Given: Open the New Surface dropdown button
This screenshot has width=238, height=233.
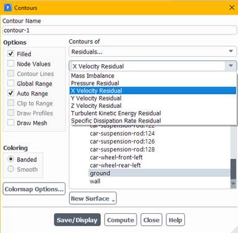Looking at the screenshot, I should pos(93,198).
